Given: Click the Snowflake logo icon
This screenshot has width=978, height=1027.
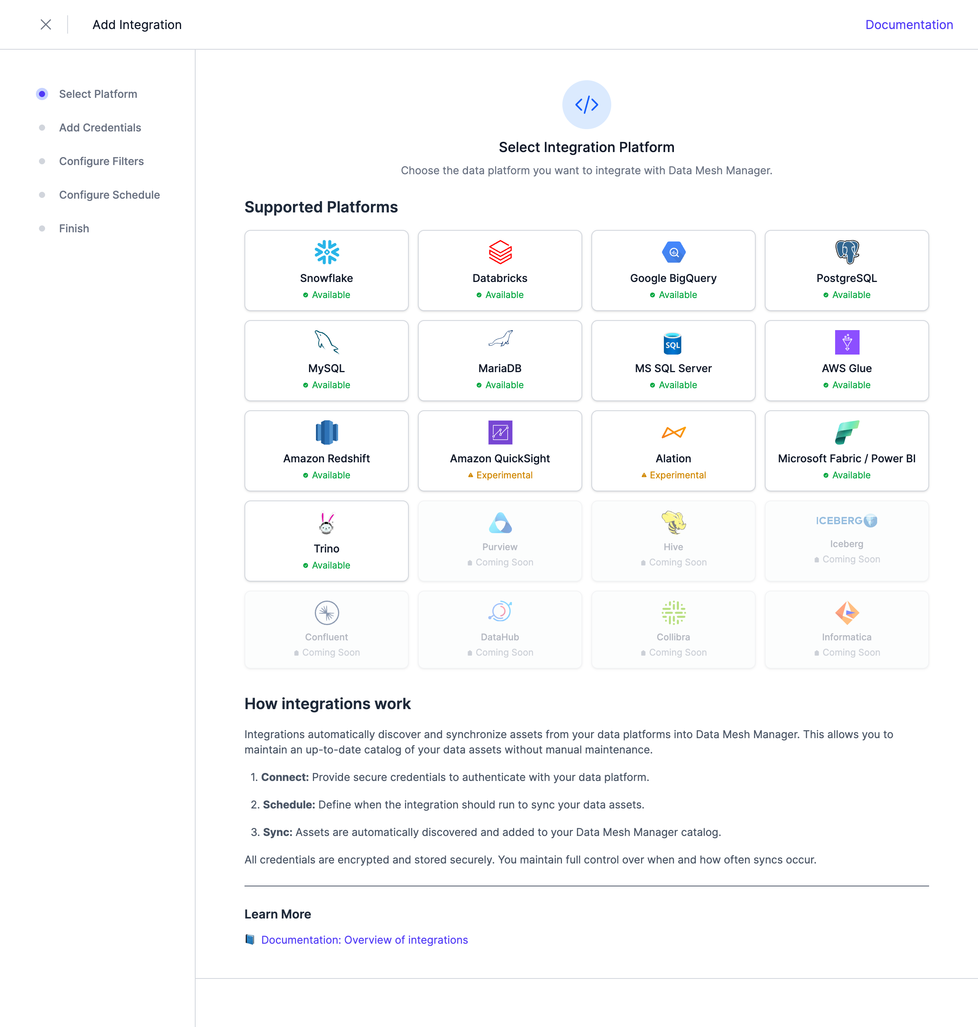Looking at the screenshot, I should click(327, 252).
